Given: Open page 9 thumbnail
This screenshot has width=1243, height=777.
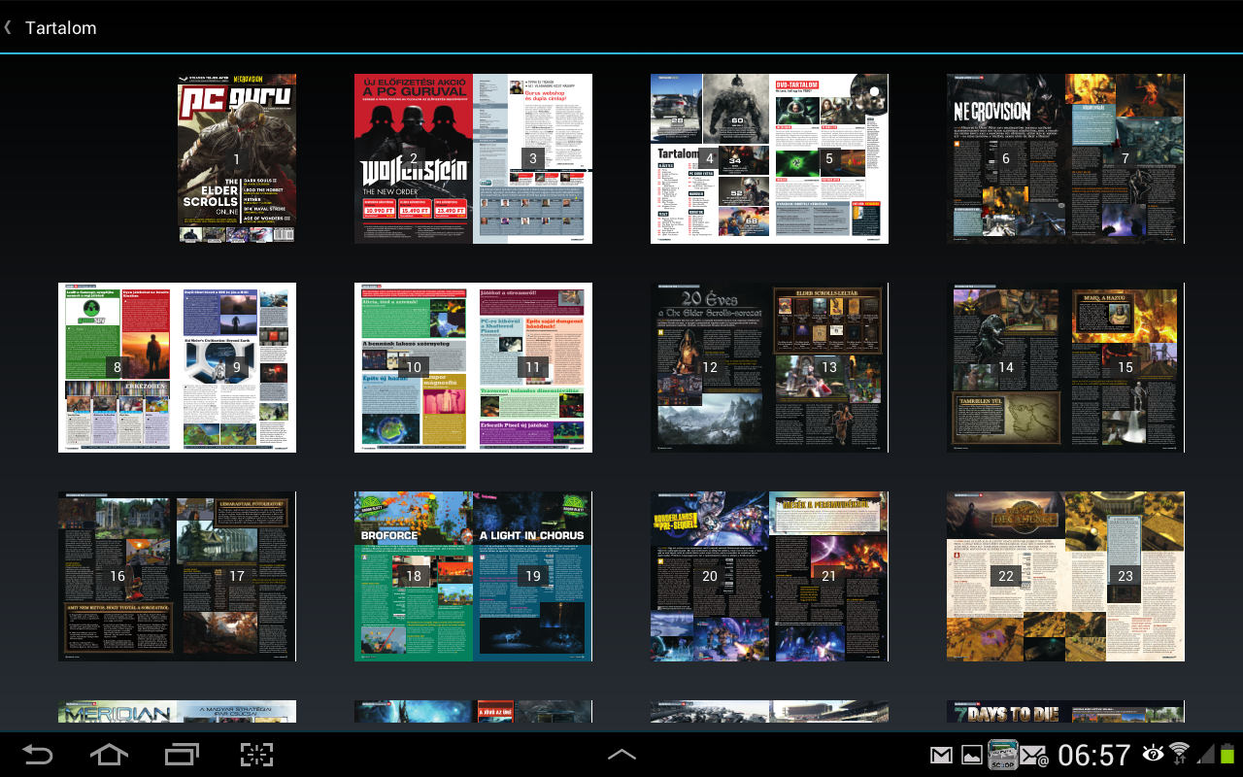Looking at the screenshot, I should click(237, 367).
